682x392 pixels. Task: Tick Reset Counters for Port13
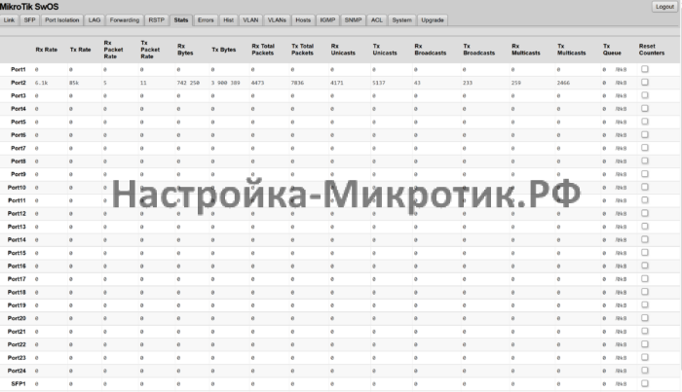645,227
